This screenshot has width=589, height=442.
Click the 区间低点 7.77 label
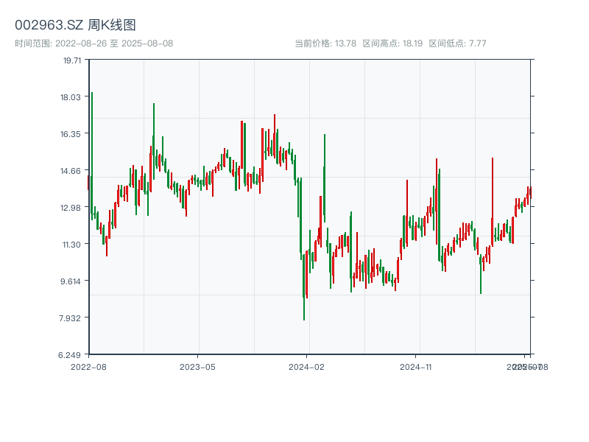click(457, 43)
